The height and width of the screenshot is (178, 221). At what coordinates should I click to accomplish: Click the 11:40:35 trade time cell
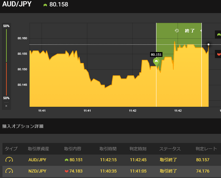[x=108, y=171]
